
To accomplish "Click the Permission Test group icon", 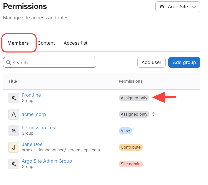I will click(14, 131).
